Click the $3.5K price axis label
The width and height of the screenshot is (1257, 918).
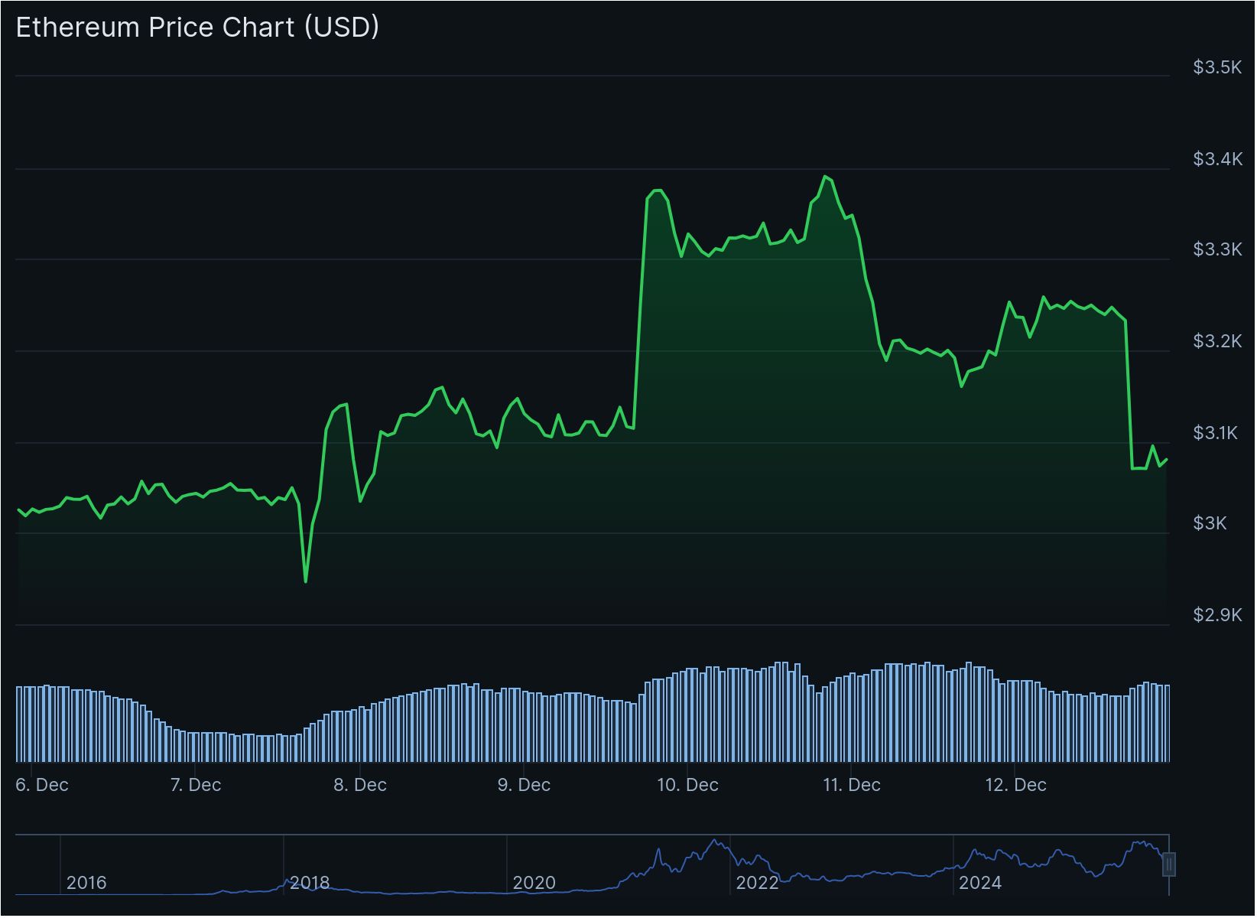1217,67
